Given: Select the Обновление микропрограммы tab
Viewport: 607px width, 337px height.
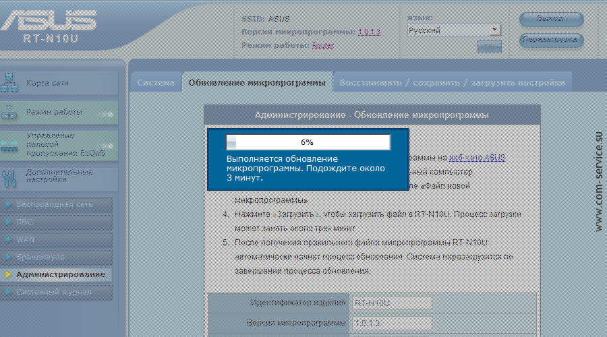Looking at the screenshot, I should tap(257, 82).
